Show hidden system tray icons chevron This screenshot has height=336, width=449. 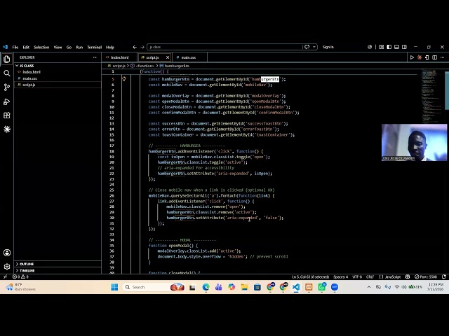(369, 287)
